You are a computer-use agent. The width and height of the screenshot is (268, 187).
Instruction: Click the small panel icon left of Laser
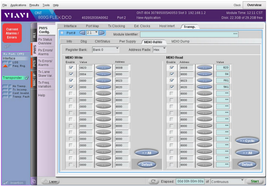[x=34, y=181]
